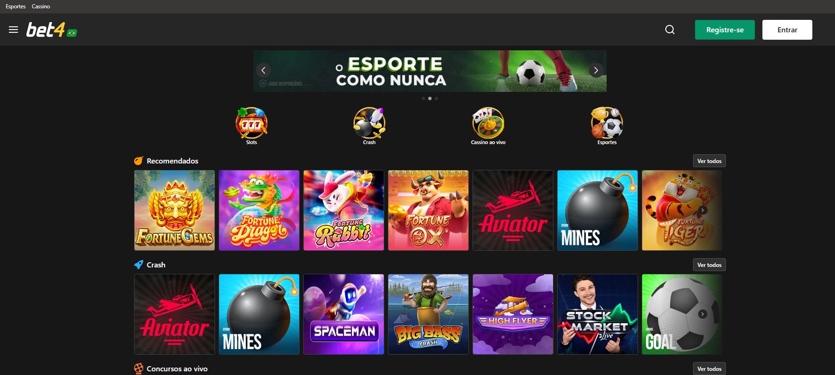
Task: Switch to the Cassino top tab
Action: pyautogui.click(x=41, y=6)
